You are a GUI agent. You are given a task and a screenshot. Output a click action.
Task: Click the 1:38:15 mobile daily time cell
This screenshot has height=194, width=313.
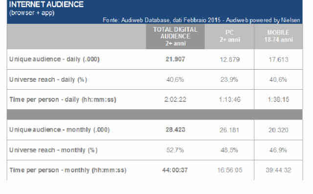tap(278, 99)
